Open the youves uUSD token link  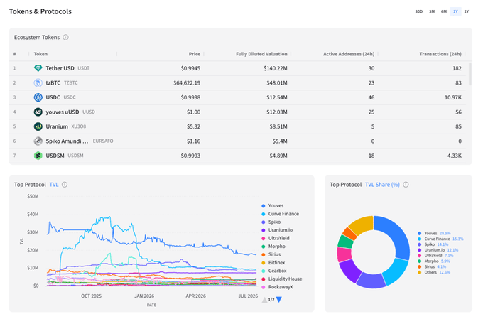point(63,112)
